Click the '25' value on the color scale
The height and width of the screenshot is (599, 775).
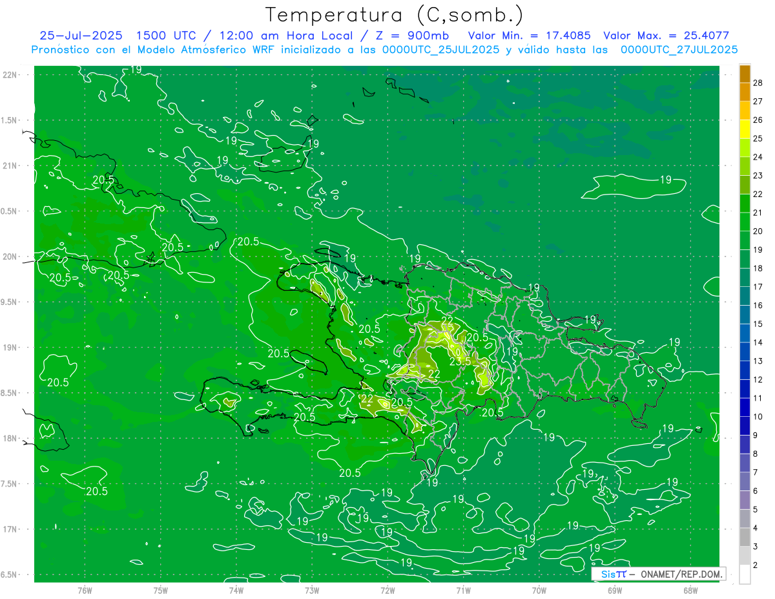758,138
